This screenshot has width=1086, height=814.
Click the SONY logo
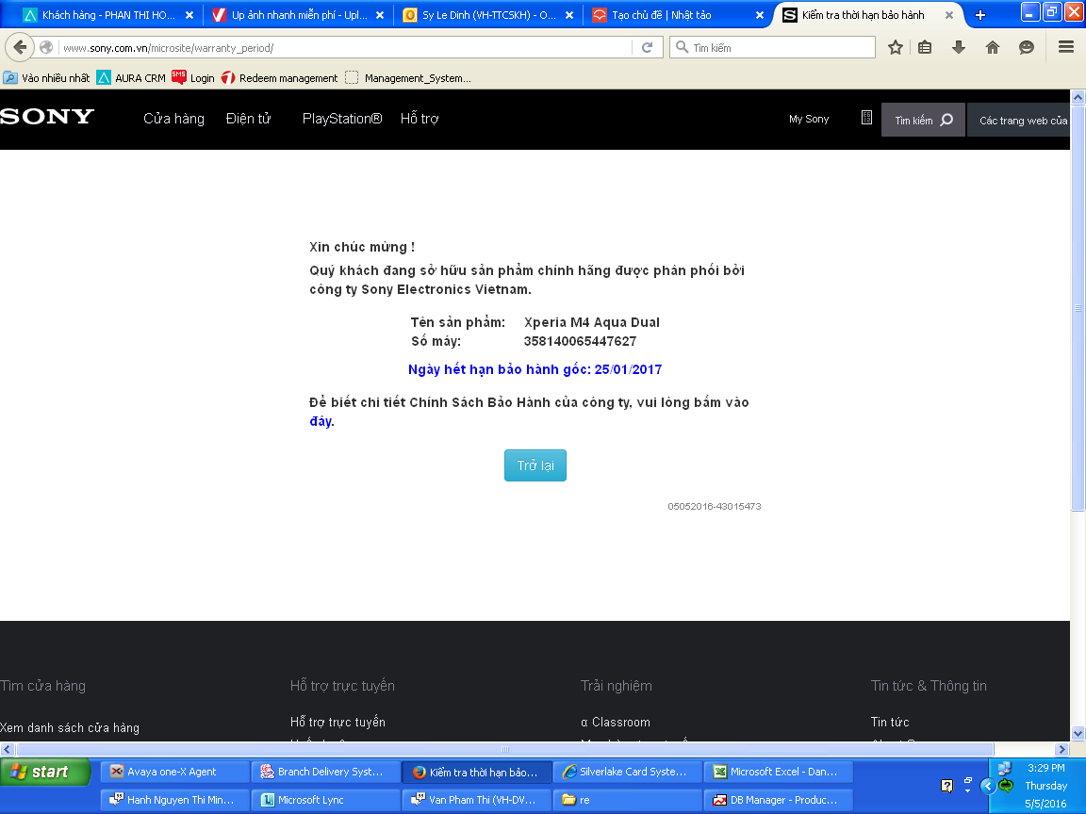pos(47,116)
